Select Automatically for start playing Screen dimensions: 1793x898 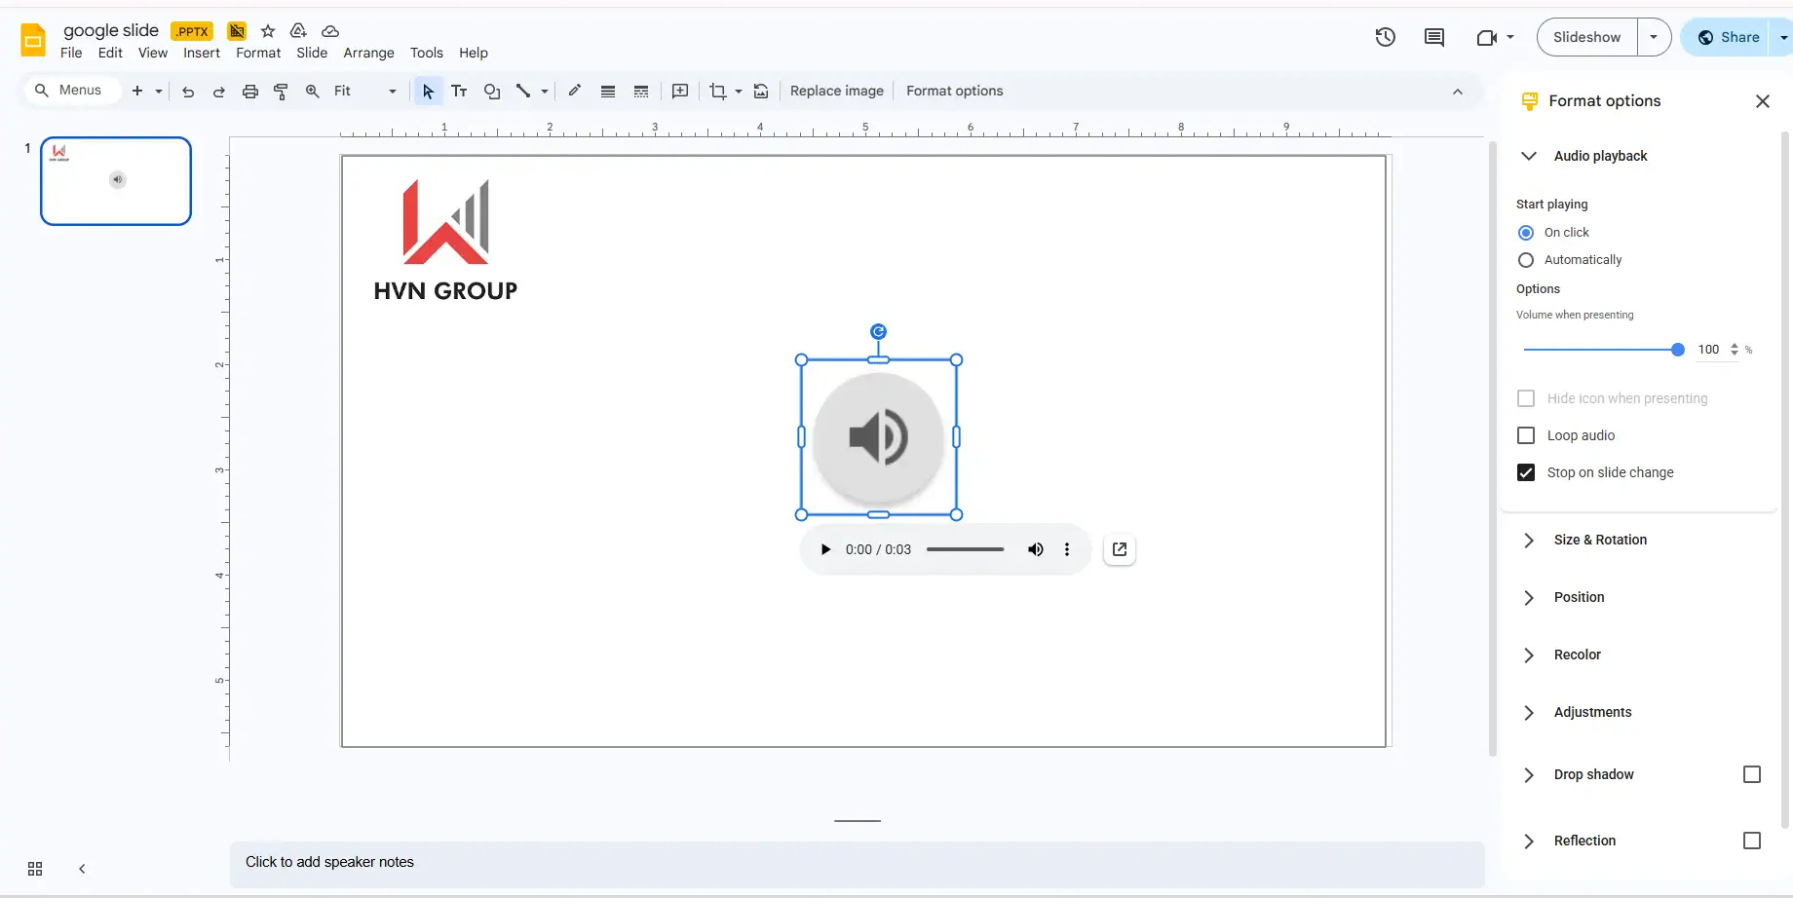pyautogui.click(x=1526, y=260)
